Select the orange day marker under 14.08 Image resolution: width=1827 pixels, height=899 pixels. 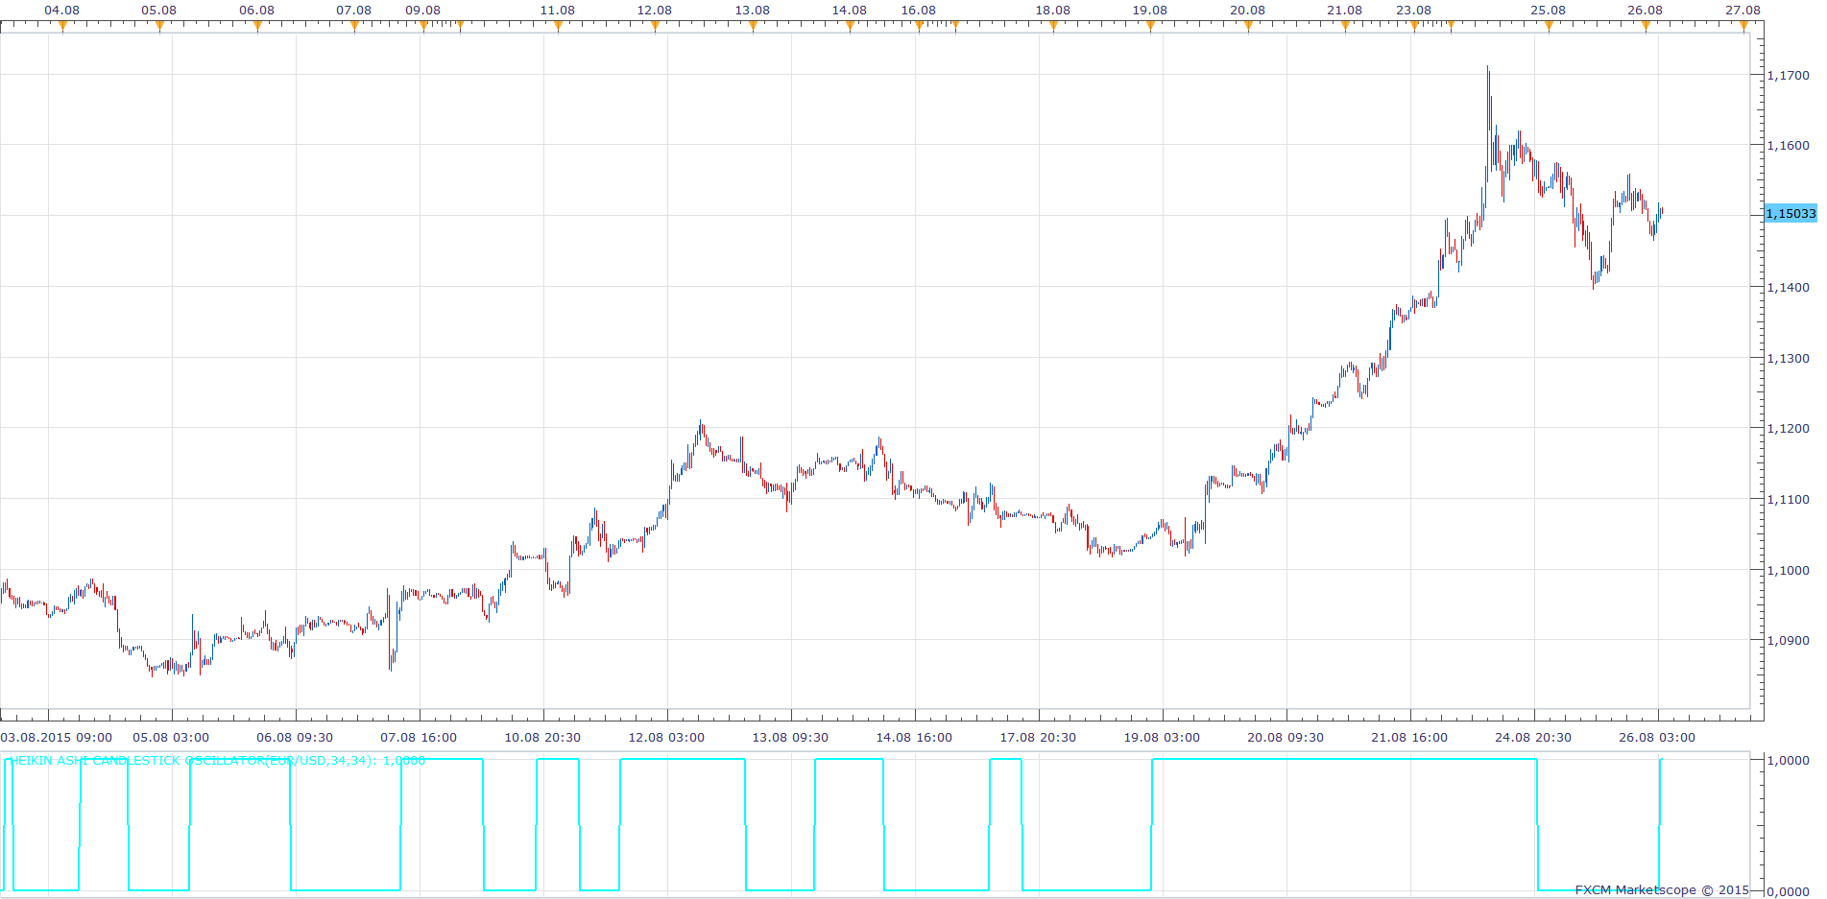850,26
